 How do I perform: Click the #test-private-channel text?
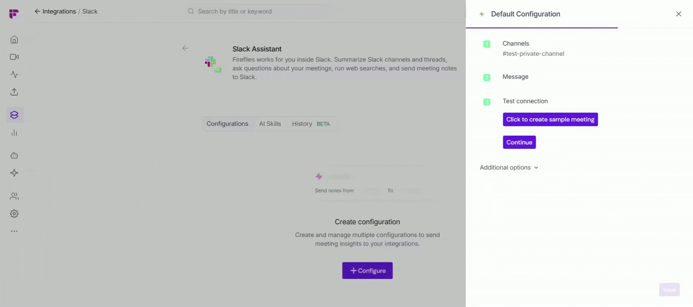(533, 54)
